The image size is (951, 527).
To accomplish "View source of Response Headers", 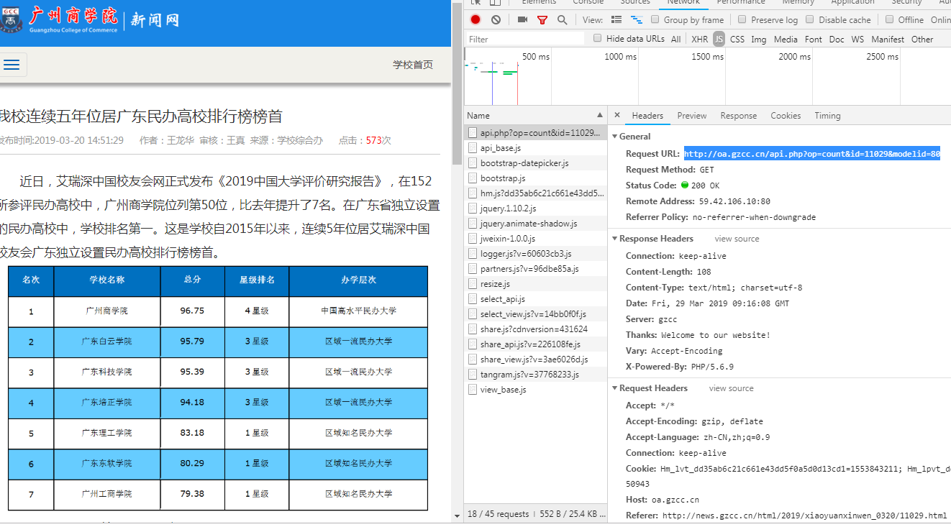I will (x=737, y=239).
